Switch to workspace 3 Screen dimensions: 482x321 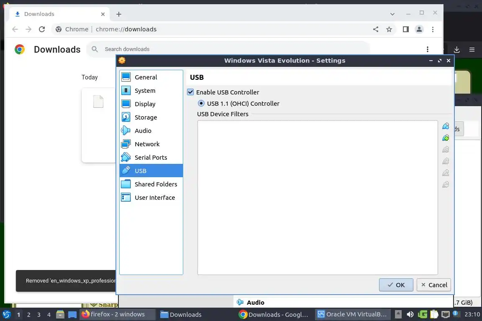point(39,315)
